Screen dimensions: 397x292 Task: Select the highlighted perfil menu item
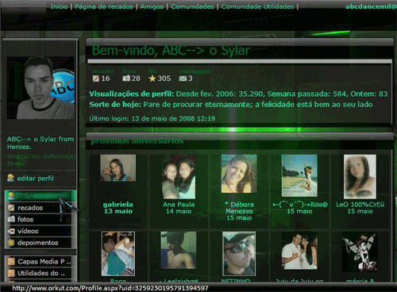40,196
